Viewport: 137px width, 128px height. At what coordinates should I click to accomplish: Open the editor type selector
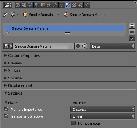pos(8,5)
